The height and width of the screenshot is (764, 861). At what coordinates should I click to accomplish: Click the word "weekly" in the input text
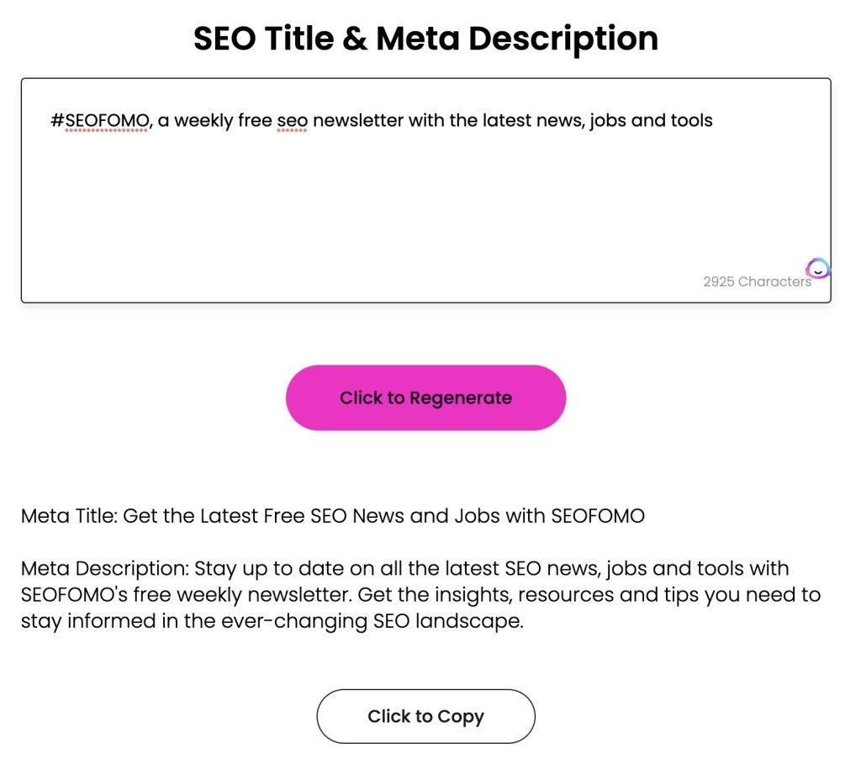(203, 121)
